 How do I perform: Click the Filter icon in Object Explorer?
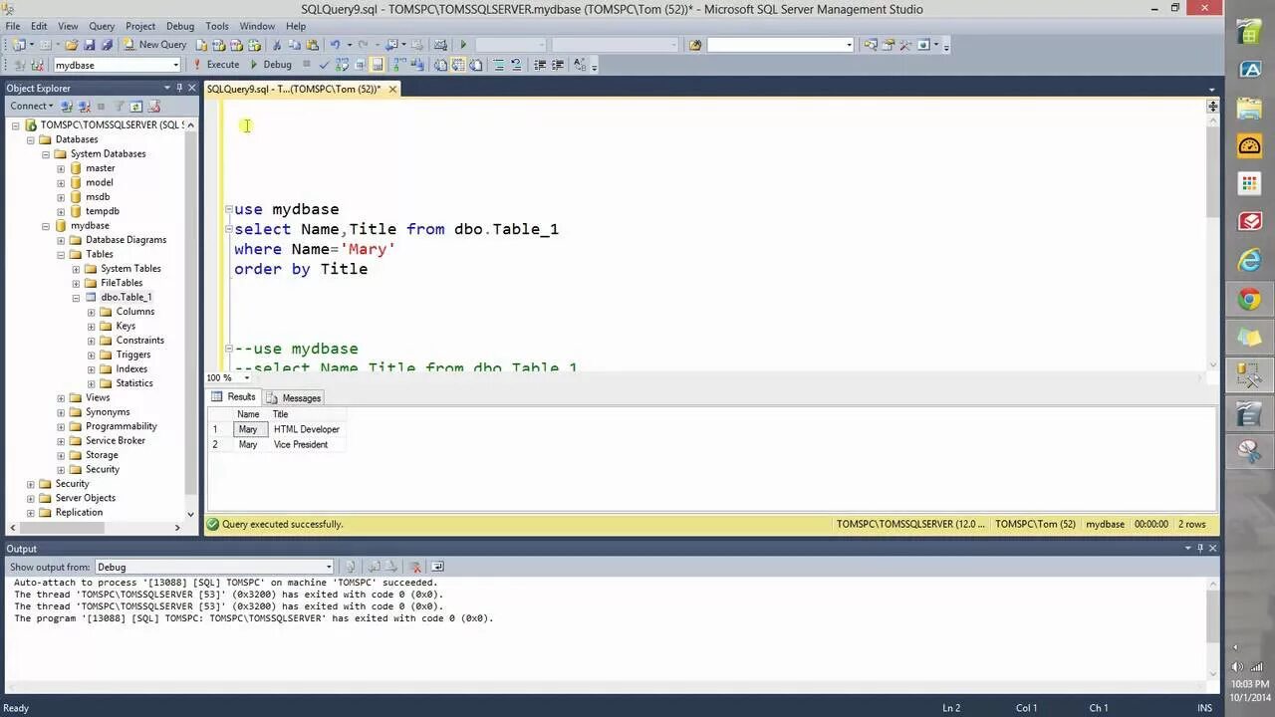[119, 106]
